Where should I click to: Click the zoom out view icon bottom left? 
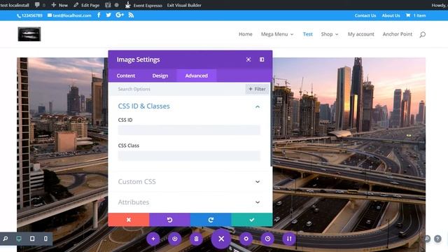tap(6, 239)
